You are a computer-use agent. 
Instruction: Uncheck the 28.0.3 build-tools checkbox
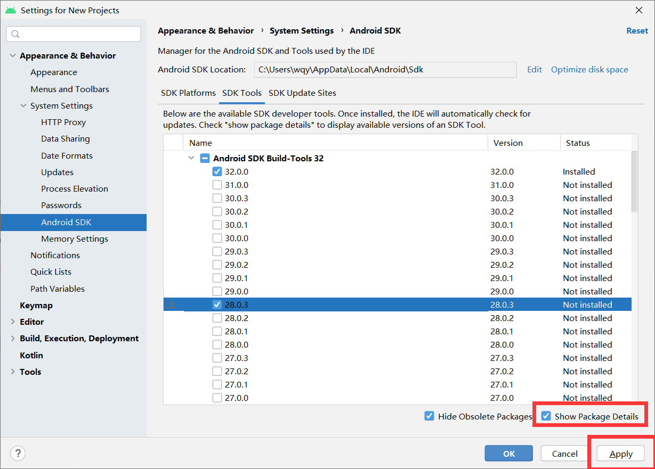pos(217,305)
